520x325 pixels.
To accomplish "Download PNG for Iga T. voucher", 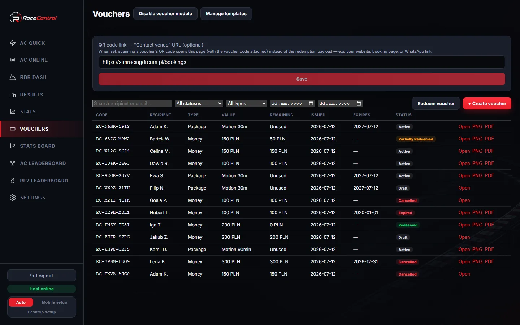I will point(477,225).
